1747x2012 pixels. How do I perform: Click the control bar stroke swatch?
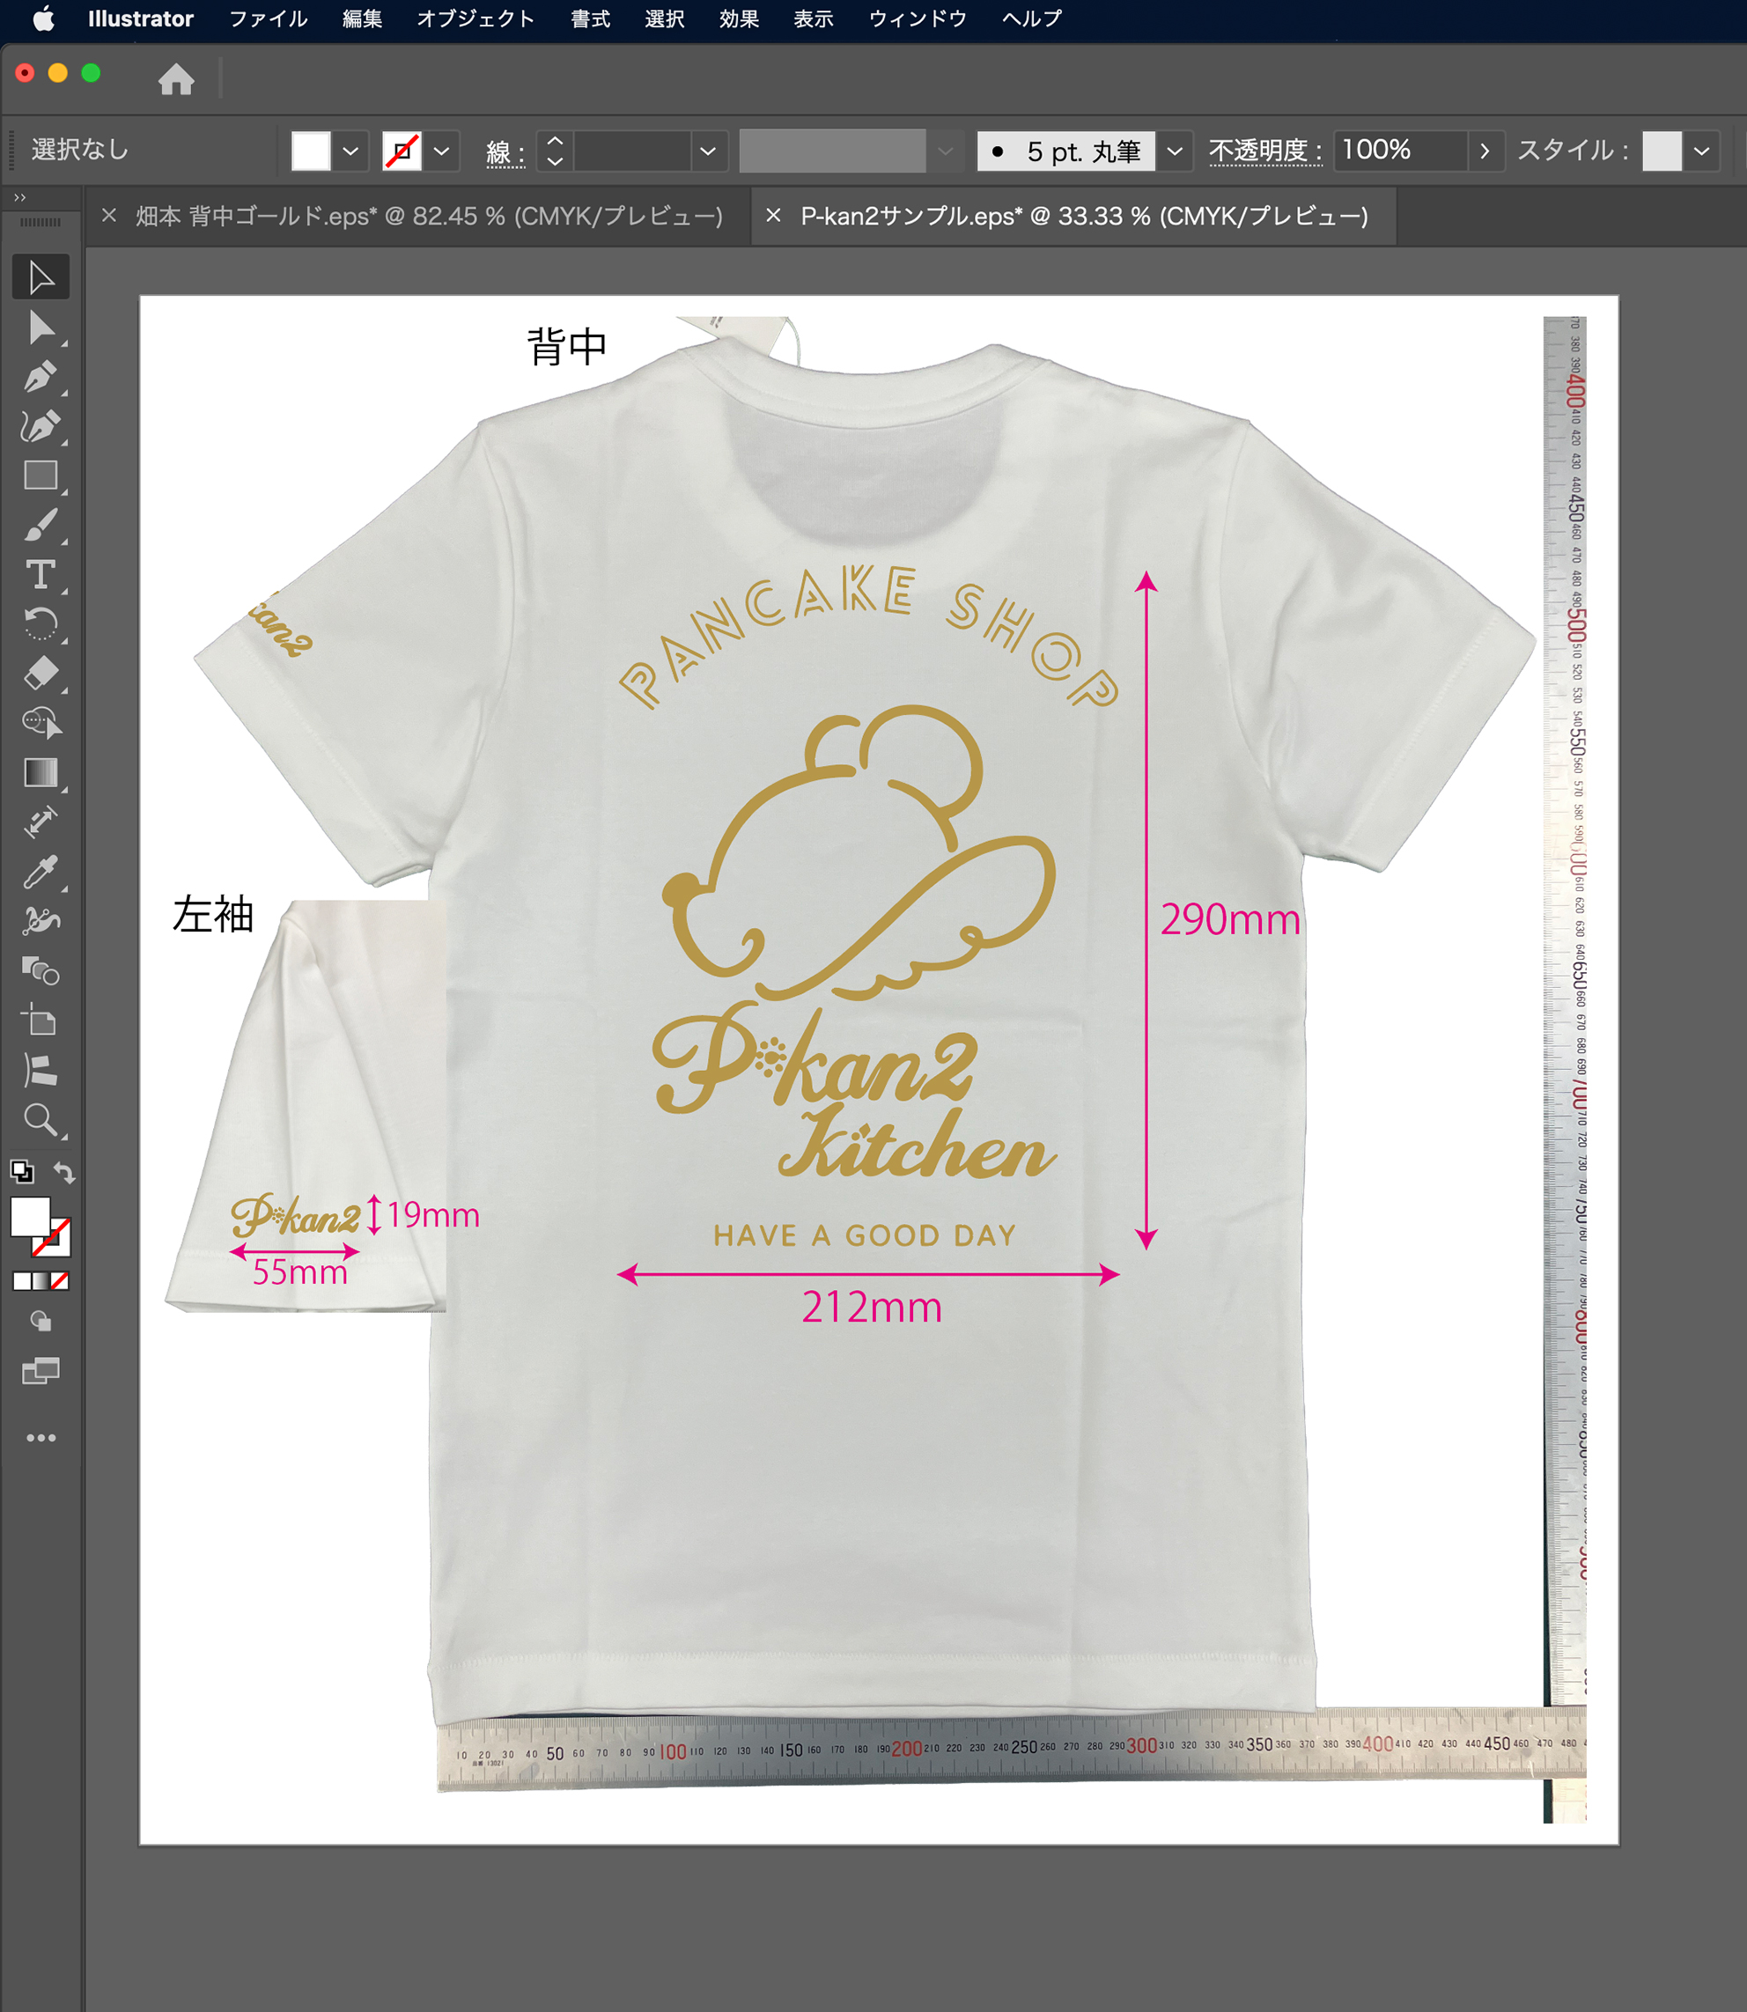402,151
